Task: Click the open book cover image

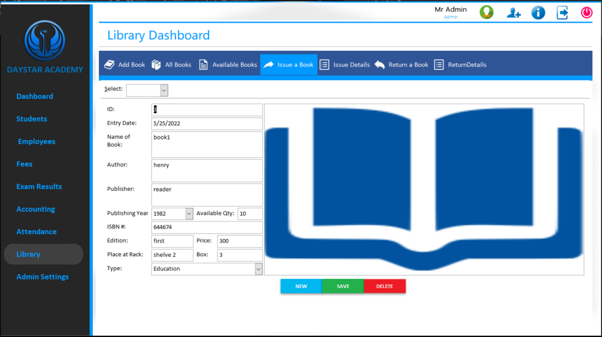Action: [x=424, y=189]
